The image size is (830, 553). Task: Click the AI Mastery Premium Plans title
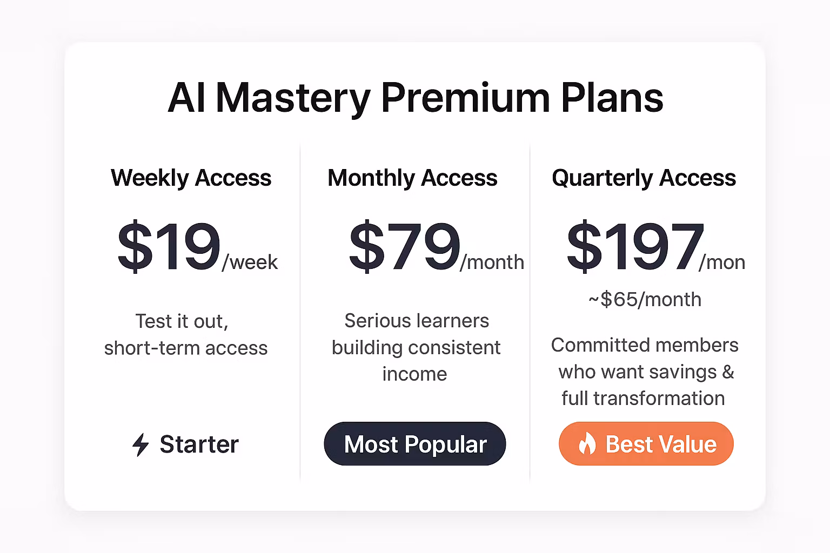point(415,98)
